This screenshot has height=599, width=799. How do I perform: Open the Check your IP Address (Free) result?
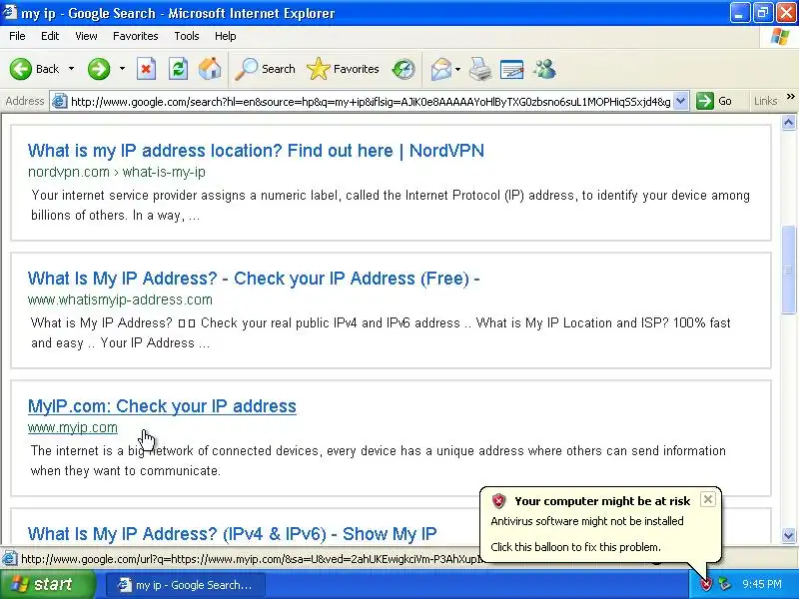254,279
